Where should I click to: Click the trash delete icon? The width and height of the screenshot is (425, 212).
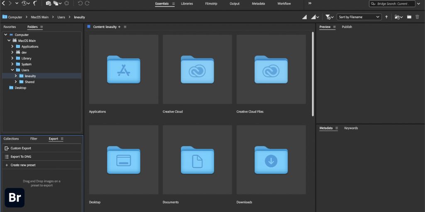pyautogui.click(x=418, y=17)
